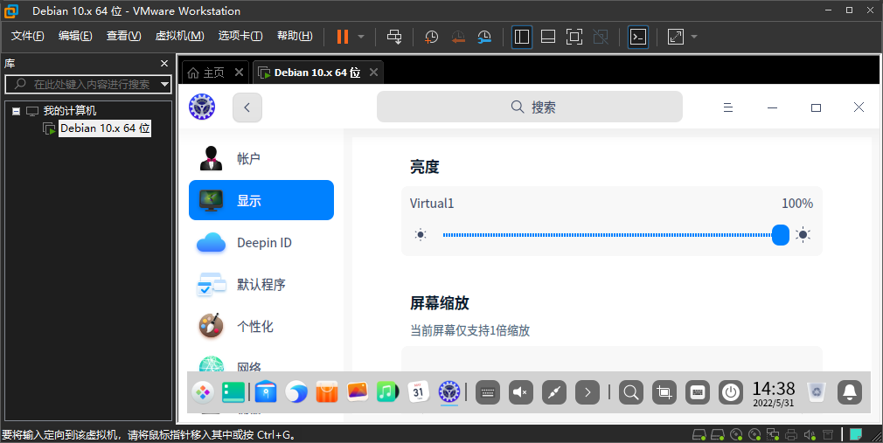Click the muted volume tray icon

521,392
